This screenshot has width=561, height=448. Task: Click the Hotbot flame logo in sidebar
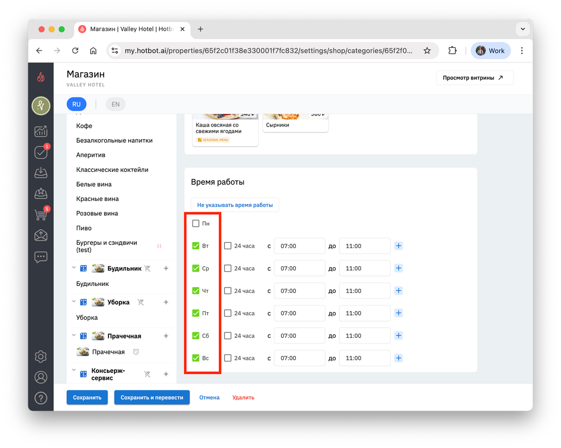(41, 77)
